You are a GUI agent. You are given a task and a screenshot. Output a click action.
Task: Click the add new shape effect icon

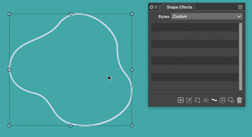[180, 100]
